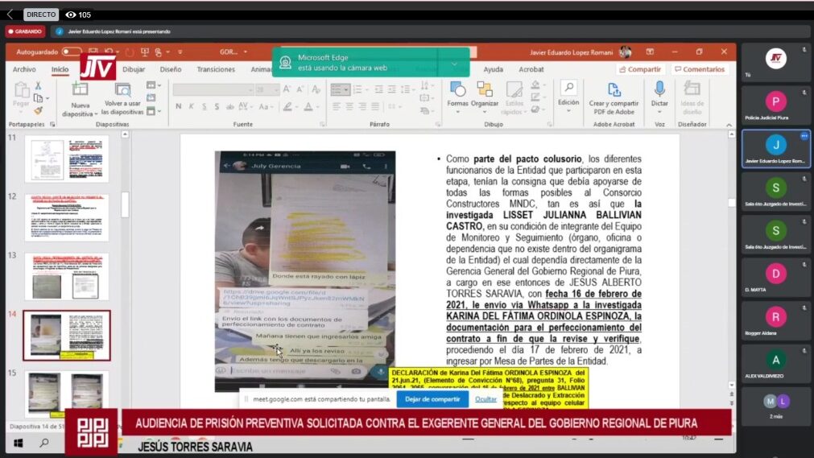Toggle bold text formatting (N)

(179, 106)
